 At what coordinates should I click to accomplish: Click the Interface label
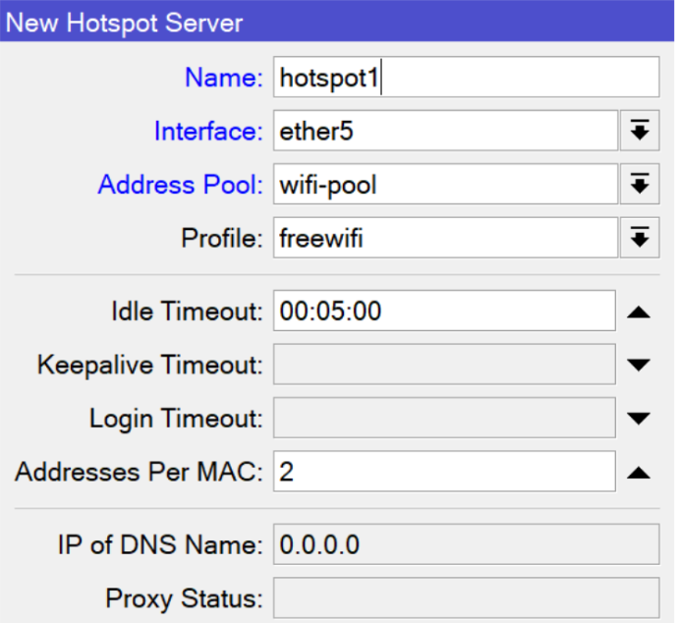pos(208,131)
